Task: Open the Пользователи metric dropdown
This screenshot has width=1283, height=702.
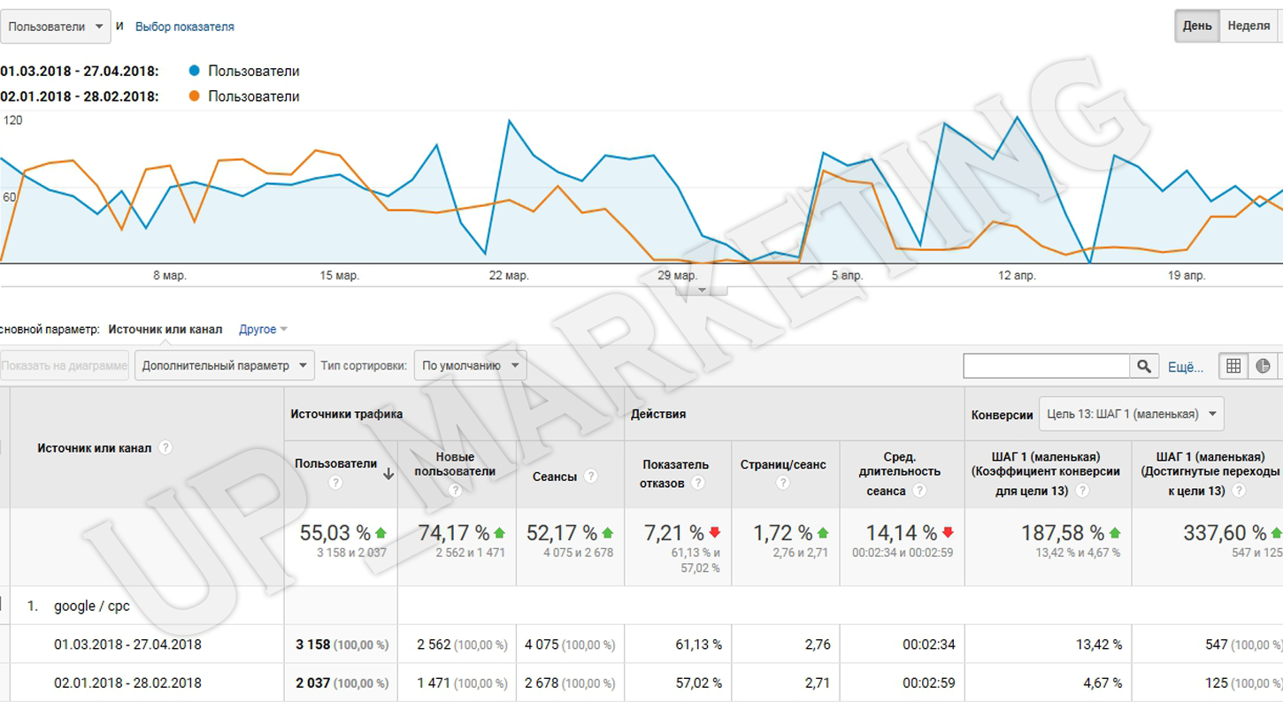Action: pyautogui.click(x=55, y=27)
